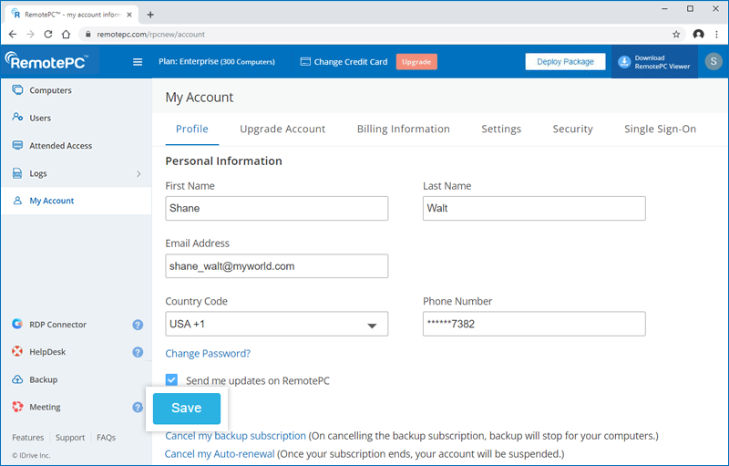The width and height of the screenshot is (729, 466).
Task: Open a new browser tab
Action: point(150,15)
